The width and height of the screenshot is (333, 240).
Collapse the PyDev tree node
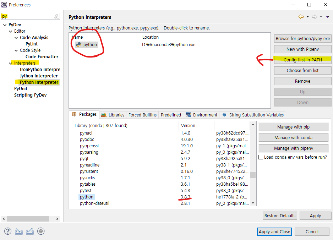pos(5,25)
